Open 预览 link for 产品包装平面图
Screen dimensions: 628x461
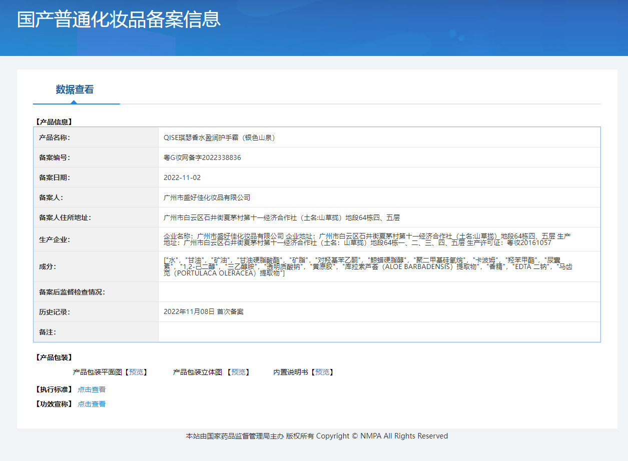(x=136, y=372)
